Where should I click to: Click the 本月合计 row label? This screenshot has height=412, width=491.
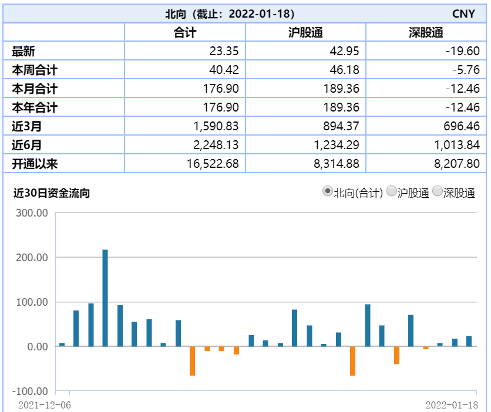(x=35, y=89)
